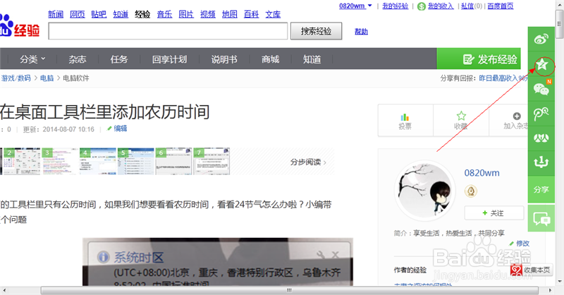Click the 加入杂志 plus icon
This screenshot has height=295, width=564.
coord(517,116)
